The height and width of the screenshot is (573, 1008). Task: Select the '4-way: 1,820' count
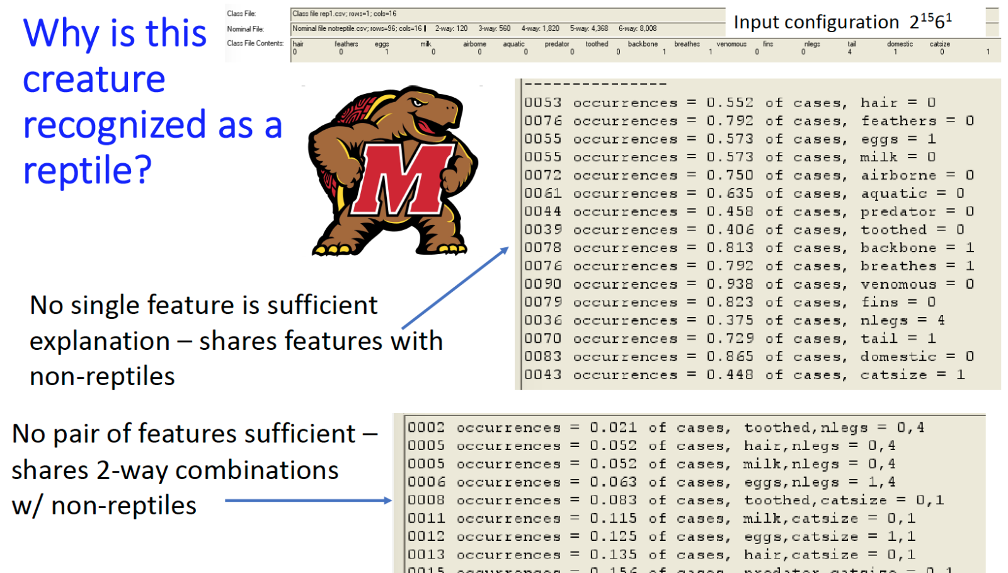[540, 28]
